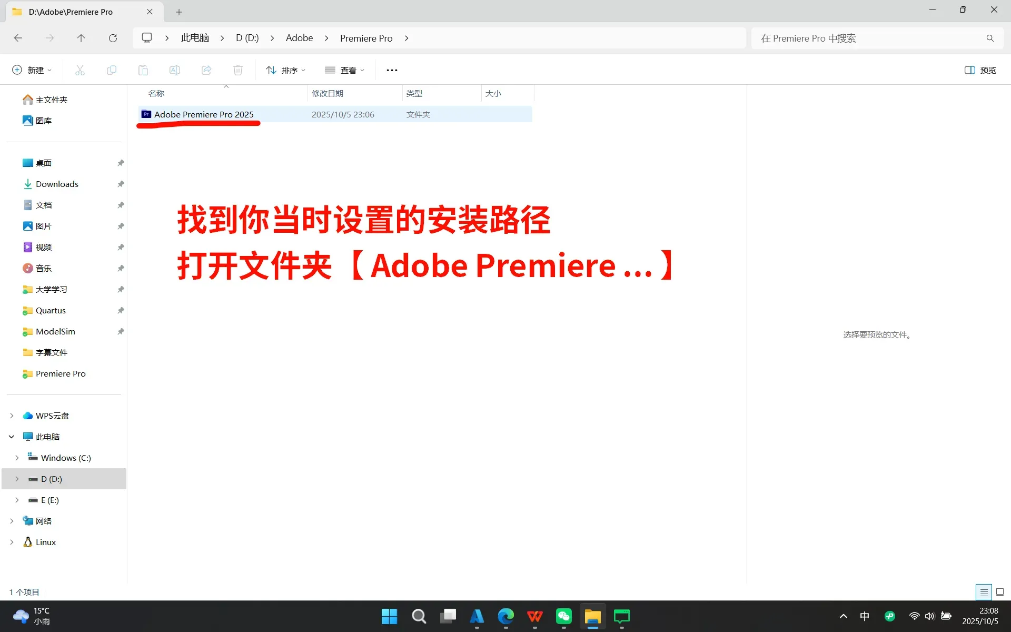
Task: Open the see-more options menu
Action: pyautogui.click(x=392, y=70)
